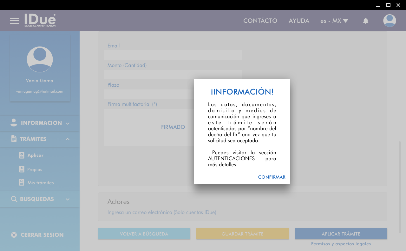Viewport: 406px width, 251px height.
Task: Click the Cerrar Sesión X icon
Action: 14,235
